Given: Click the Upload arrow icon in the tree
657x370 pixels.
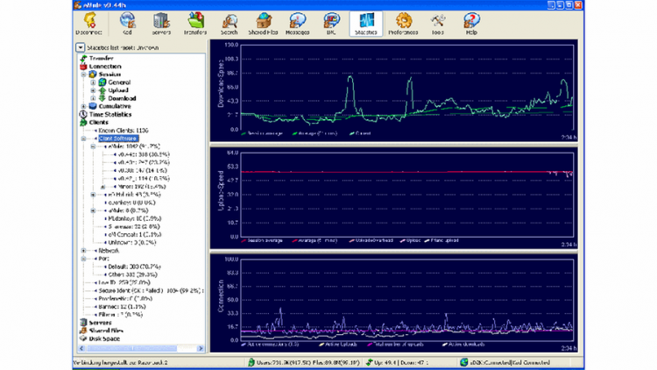Looking at the screenshot, I should pos(102,90).
